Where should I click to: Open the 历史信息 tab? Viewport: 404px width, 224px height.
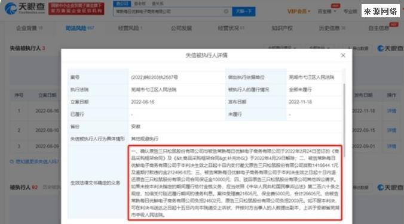(332, 28)
